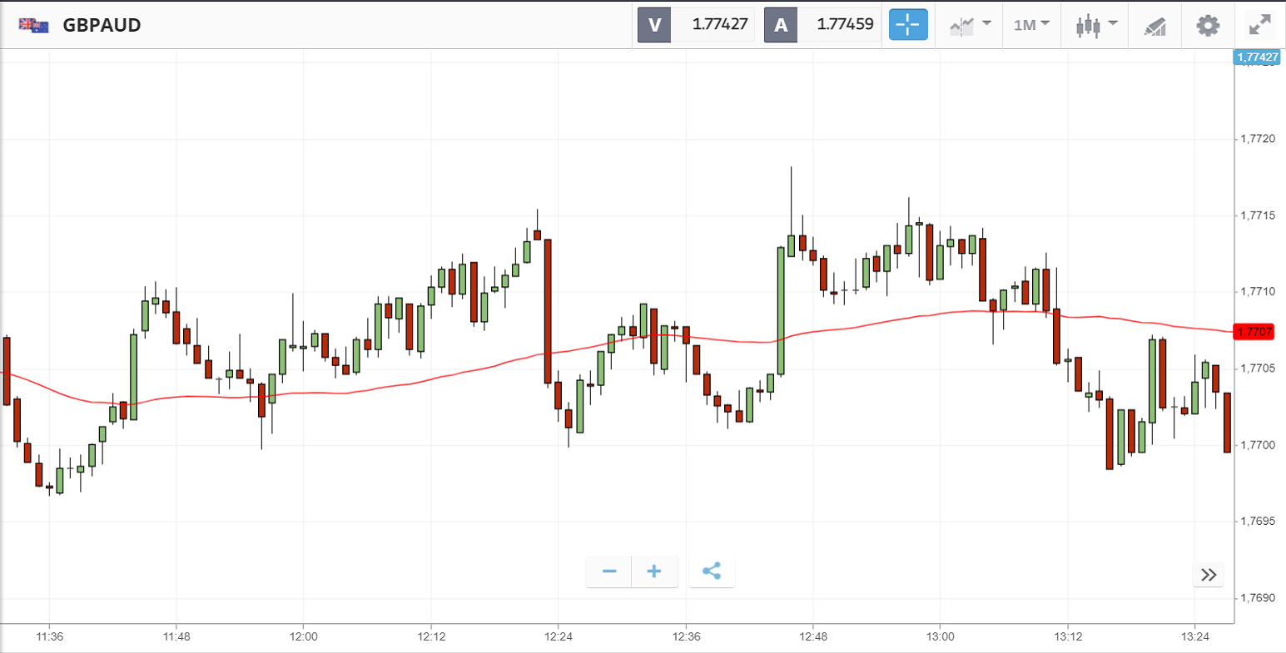Zoom out the chart with minus
The height and width of the screenshot is (653, 1286).
click(x=609, y=571)
